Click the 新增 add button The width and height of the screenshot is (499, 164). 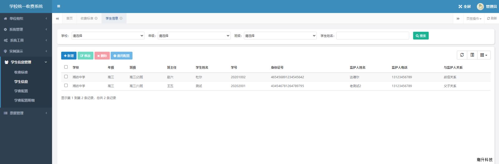(x=69, y=56)
